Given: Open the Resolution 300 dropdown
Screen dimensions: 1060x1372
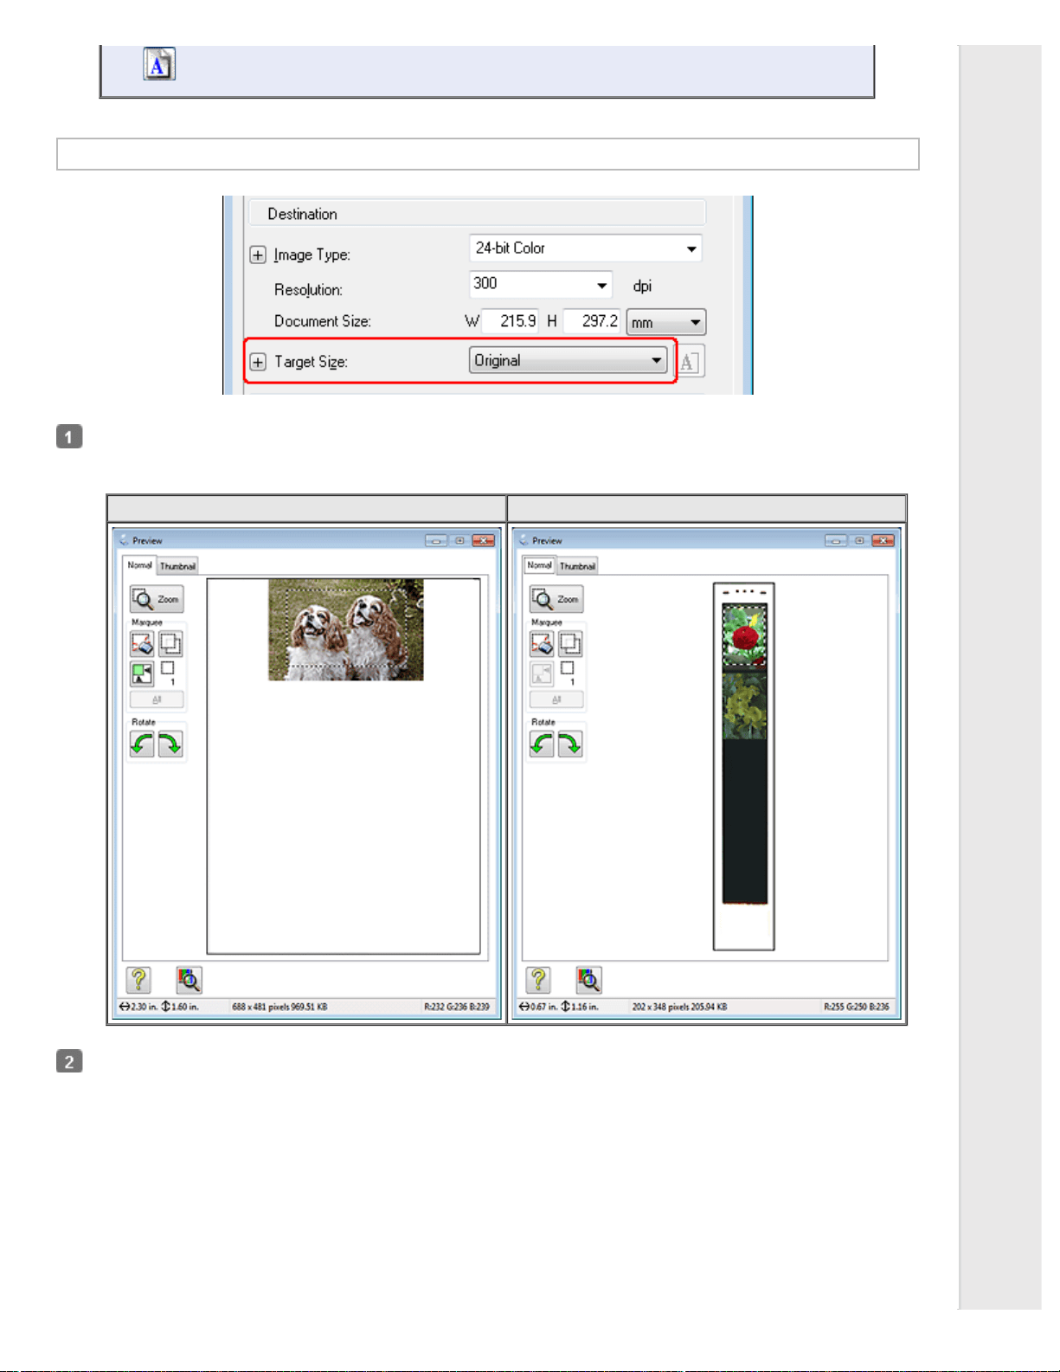Looking at the screenshot, I should pyautogui.click(x=541, y=284).
